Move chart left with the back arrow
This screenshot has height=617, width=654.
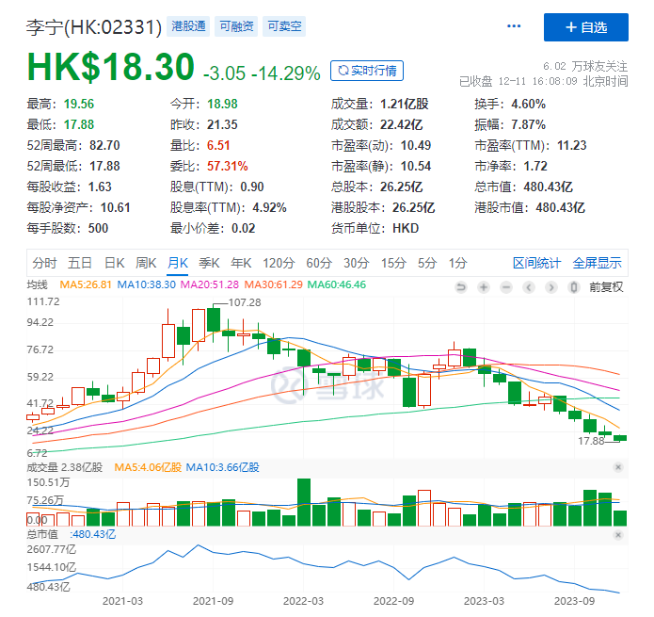[529, 287]
